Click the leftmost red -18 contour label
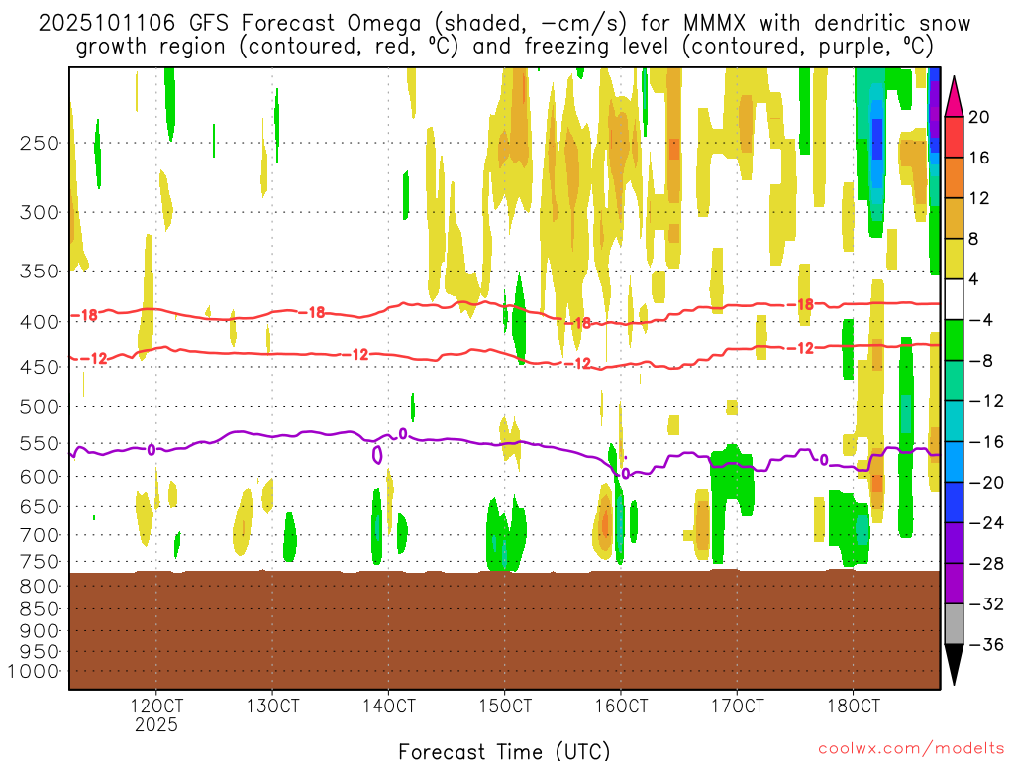The width and height of the screenshot is (1014, 761). (x=85, y=315)
